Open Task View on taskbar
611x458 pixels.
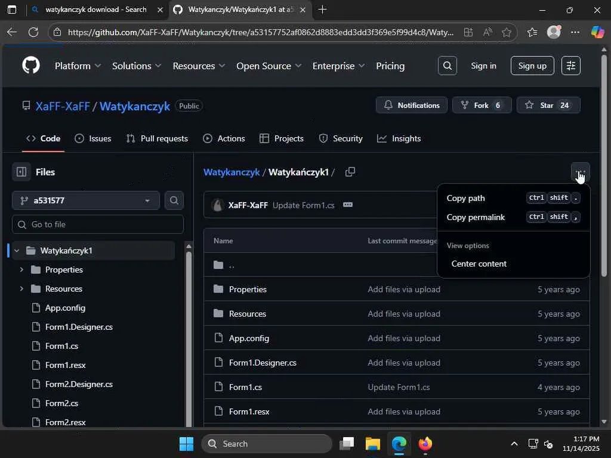point(347,444)
